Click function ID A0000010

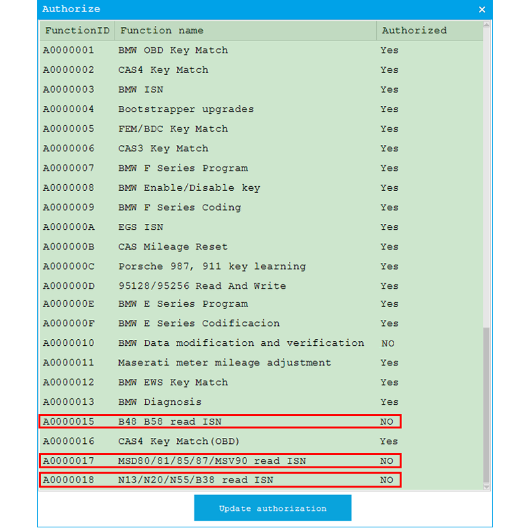(69, 343)
